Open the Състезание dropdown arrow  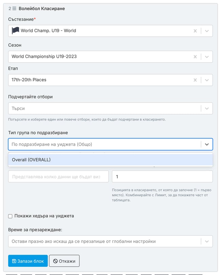(x=207, y=31)
